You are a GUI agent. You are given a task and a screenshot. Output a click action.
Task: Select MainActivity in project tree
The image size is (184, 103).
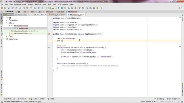tap(23, 28)
